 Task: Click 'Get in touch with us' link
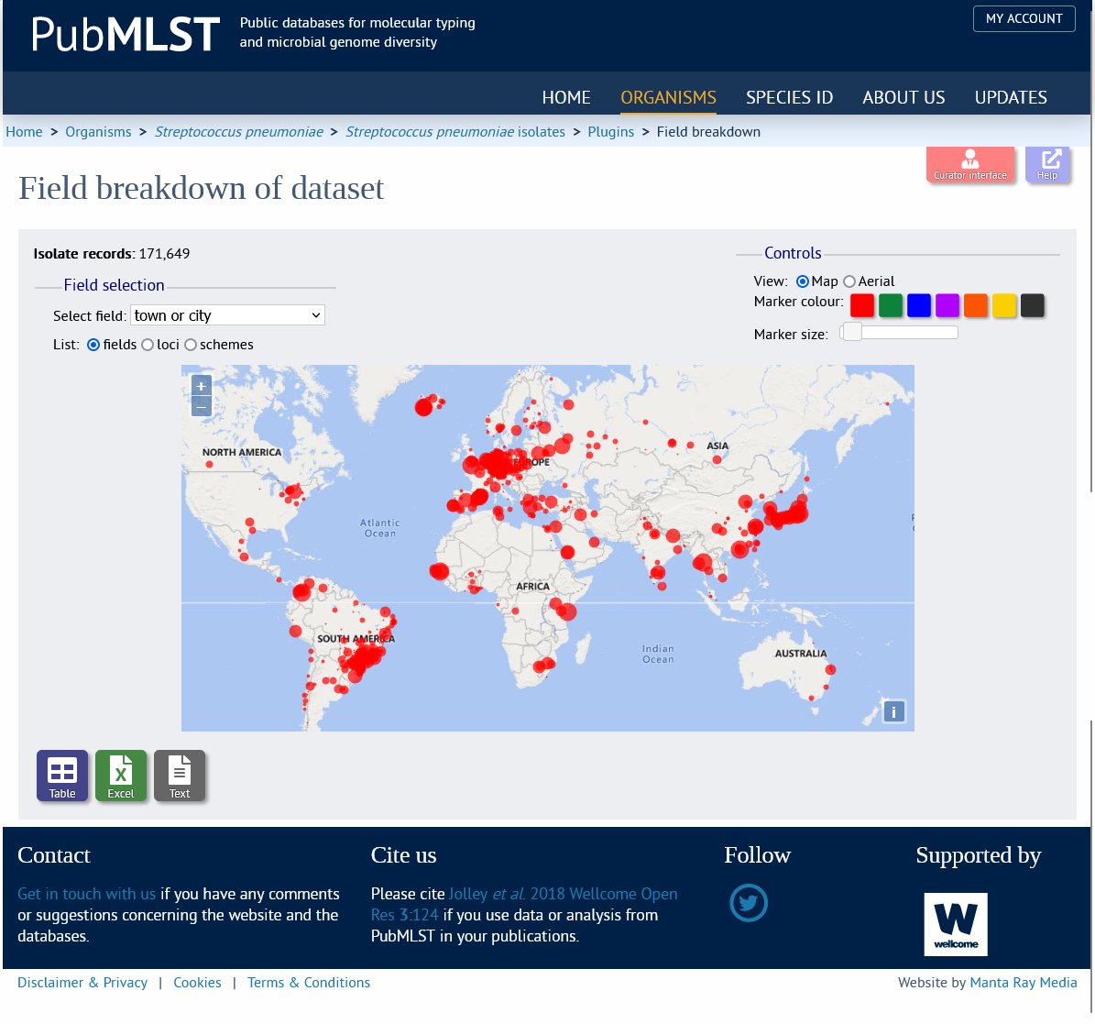pyautogui.click(x=87, y=894)
